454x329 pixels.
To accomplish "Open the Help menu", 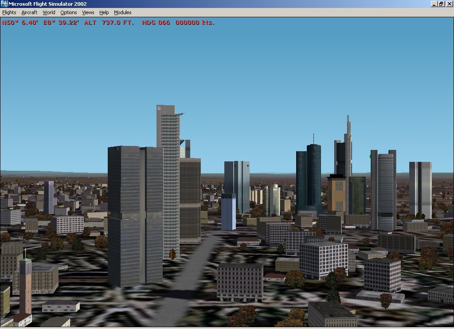I will 104,12.
